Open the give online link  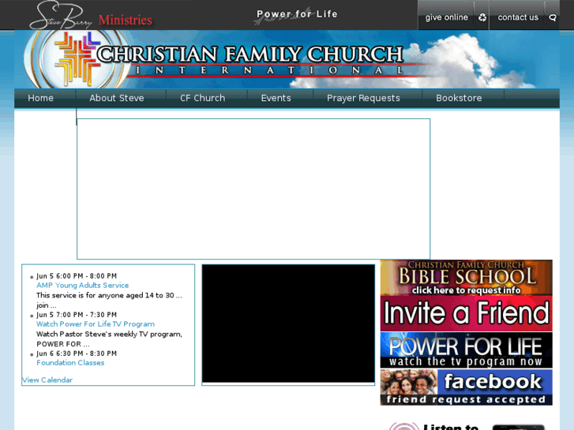[x=446, y=17]
